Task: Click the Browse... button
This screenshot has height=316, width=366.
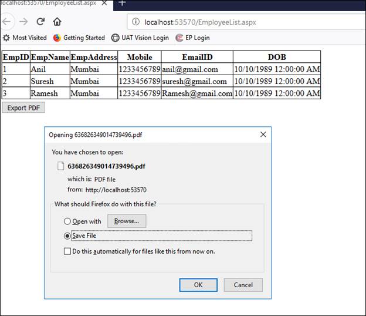Action: click(x=127, y=221)
